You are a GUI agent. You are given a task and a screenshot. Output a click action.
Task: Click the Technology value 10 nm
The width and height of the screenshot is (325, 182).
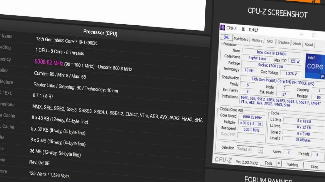[249, 70]
